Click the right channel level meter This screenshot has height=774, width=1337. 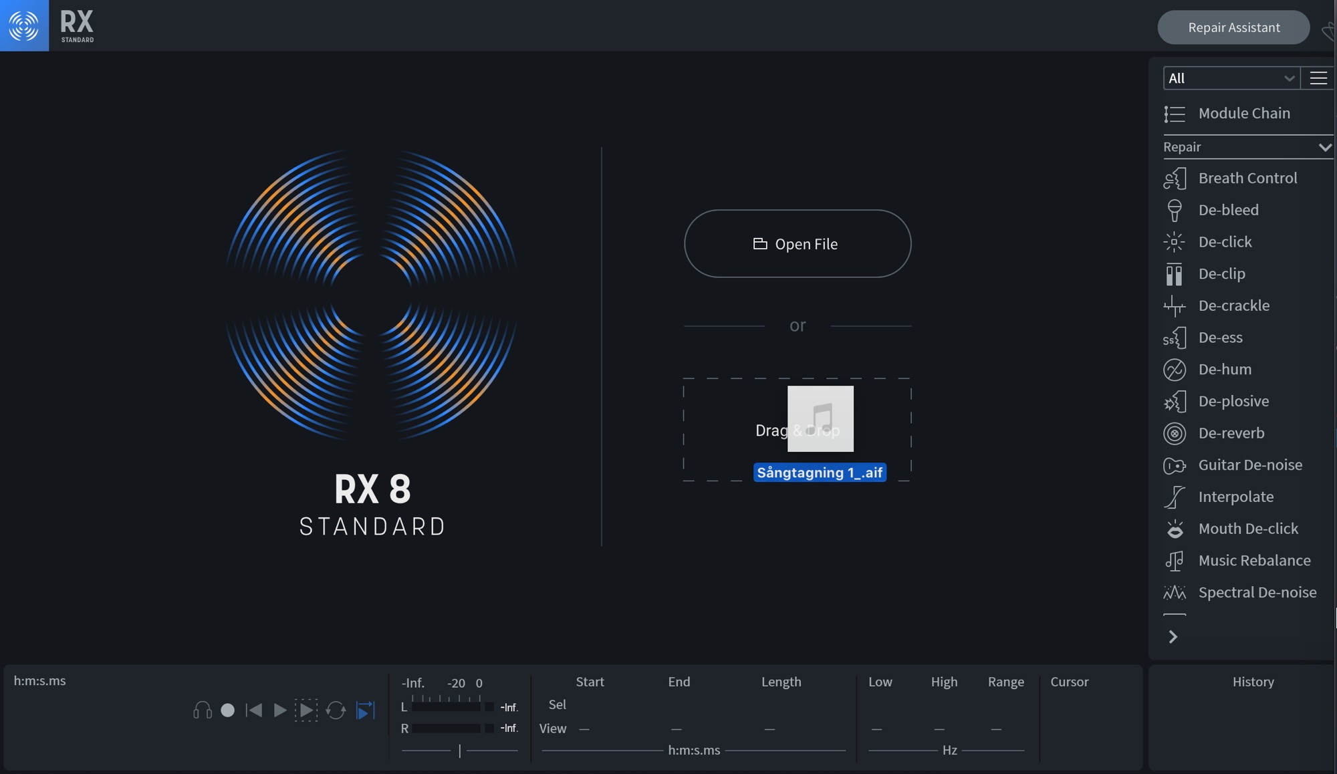445,728
